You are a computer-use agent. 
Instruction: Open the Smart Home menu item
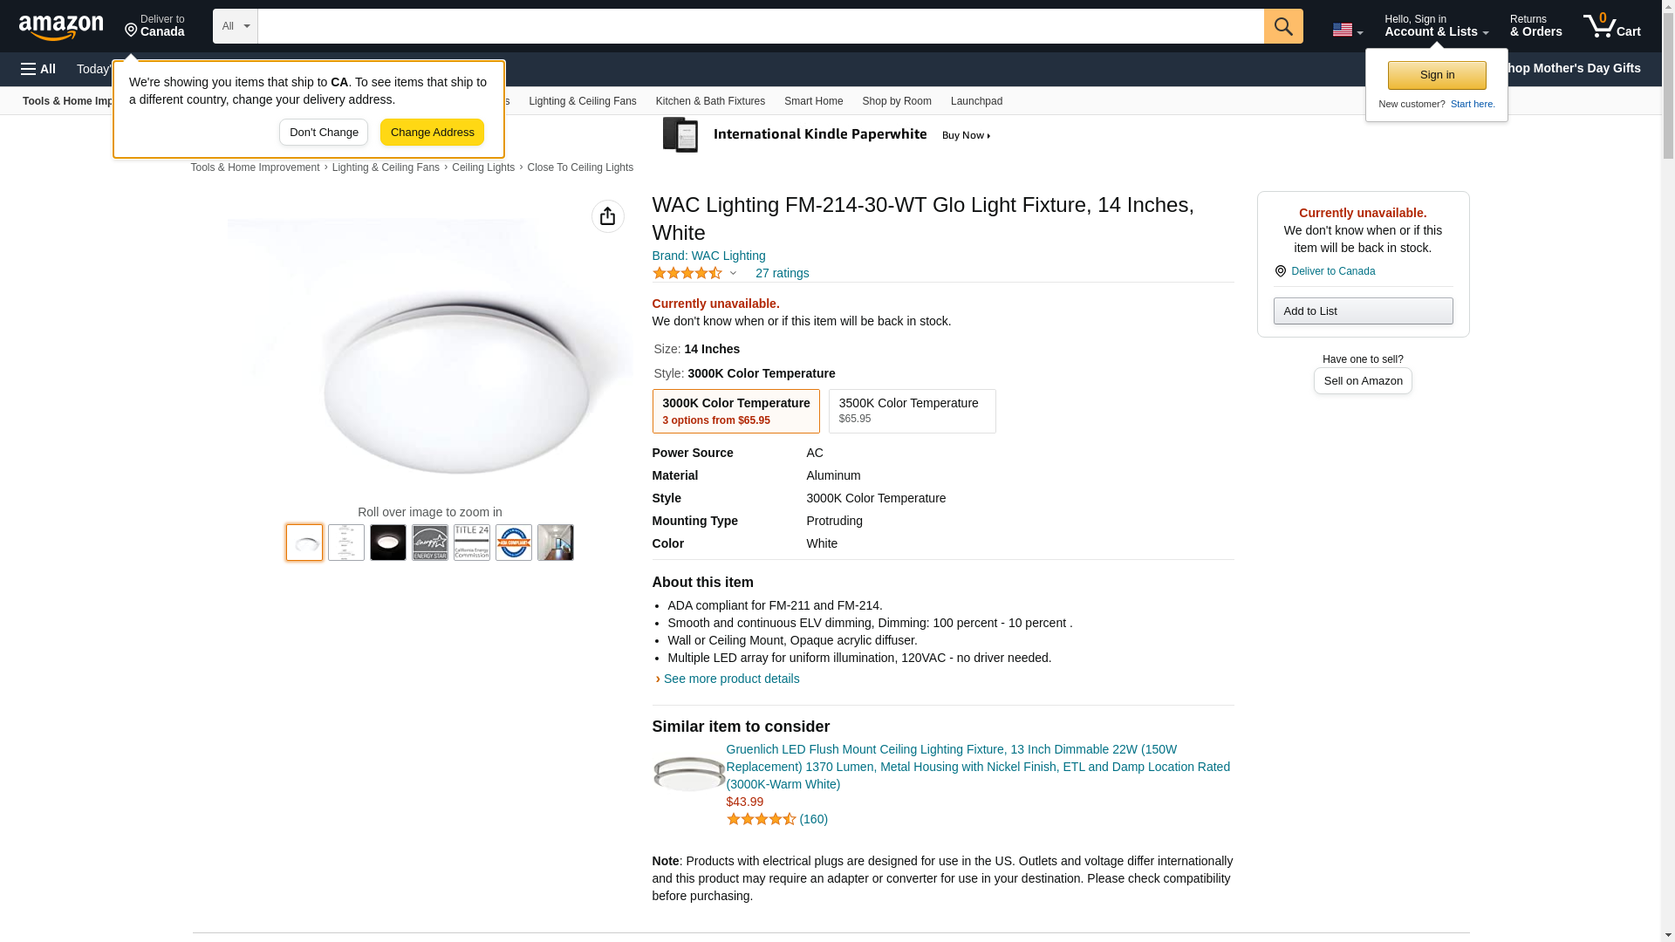click(813, 101)
